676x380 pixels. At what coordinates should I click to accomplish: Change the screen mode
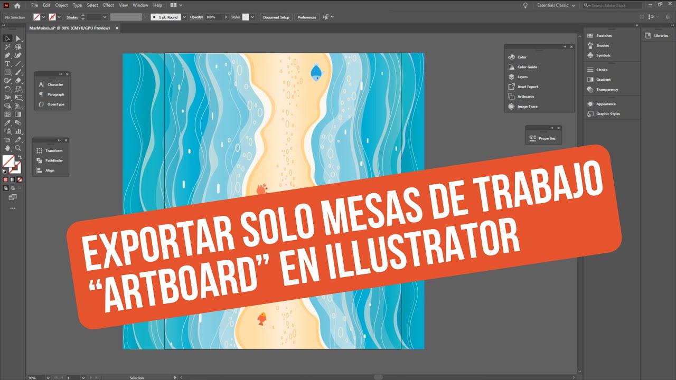click(x=13, y=197)
